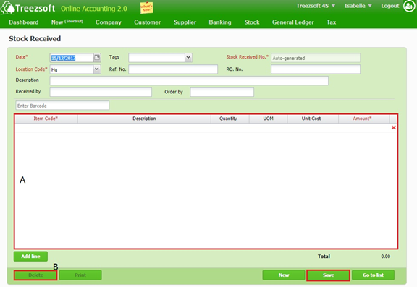Click the Description table column header
The width and height of the screenshot is (417, 287).
[144, 119]
